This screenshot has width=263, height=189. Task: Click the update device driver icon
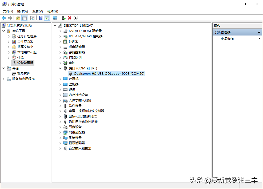[63, 18]
